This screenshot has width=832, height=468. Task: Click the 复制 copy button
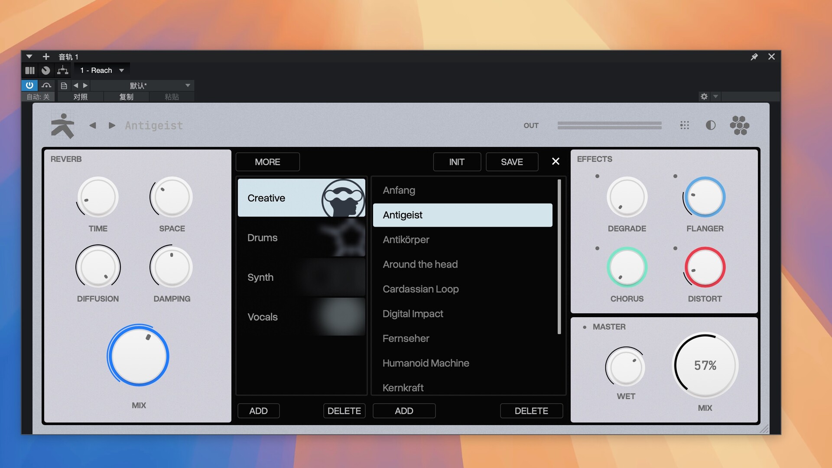126,97
